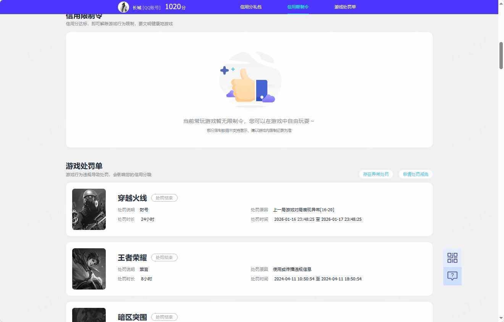Open the 穿越火线 game cover thumbnail

pos(89,209)
